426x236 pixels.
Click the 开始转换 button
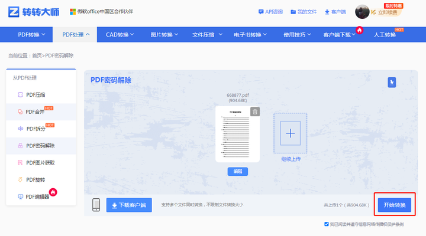395,205
